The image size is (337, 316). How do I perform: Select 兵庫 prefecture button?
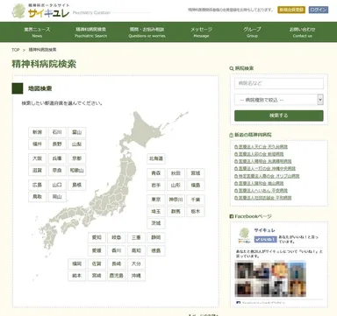[57, 158]
